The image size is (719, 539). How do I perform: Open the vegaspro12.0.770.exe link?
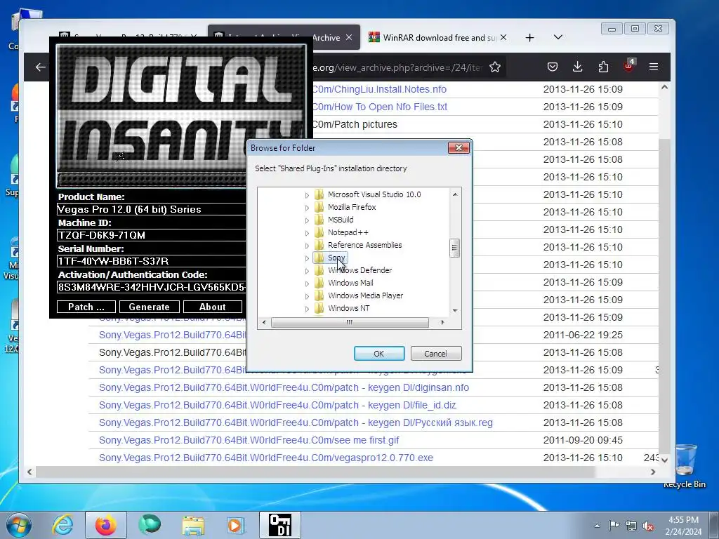click(266, 458)
